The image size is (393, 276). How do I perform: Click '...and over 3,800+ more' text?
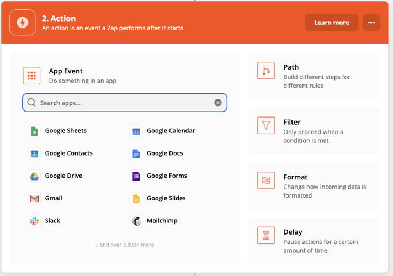125,245
